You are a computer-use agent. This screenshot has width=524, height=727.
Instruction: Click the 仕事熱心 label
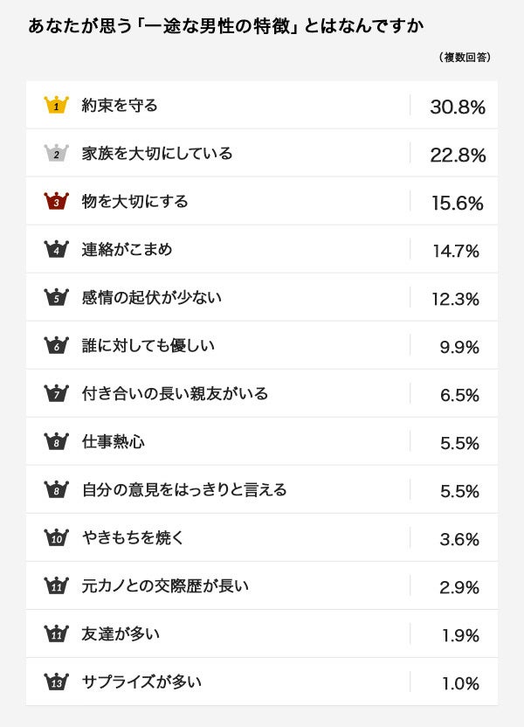(113, 442)
